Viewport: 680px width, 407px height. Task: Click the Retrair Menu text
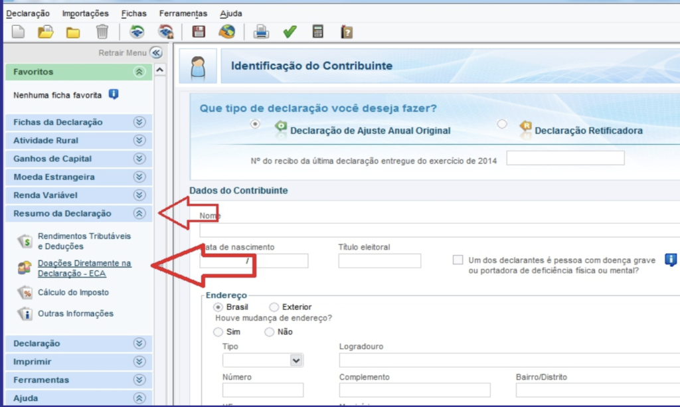pos(122,53)
